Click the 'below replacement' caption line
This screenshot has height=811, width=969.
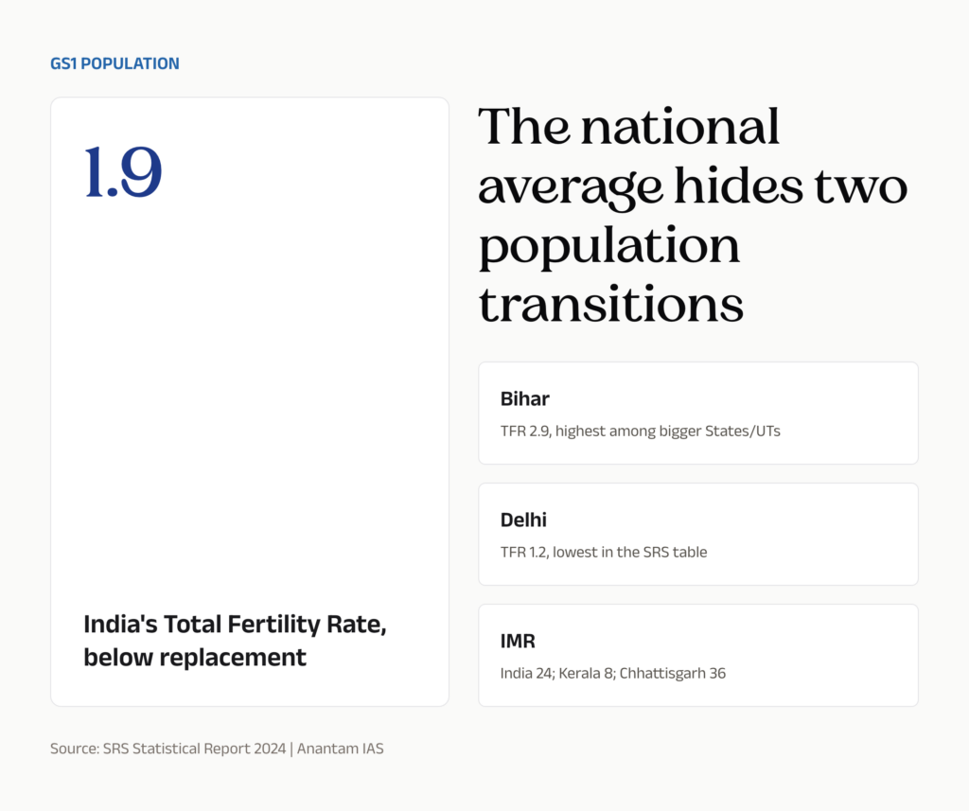(195, 658)
